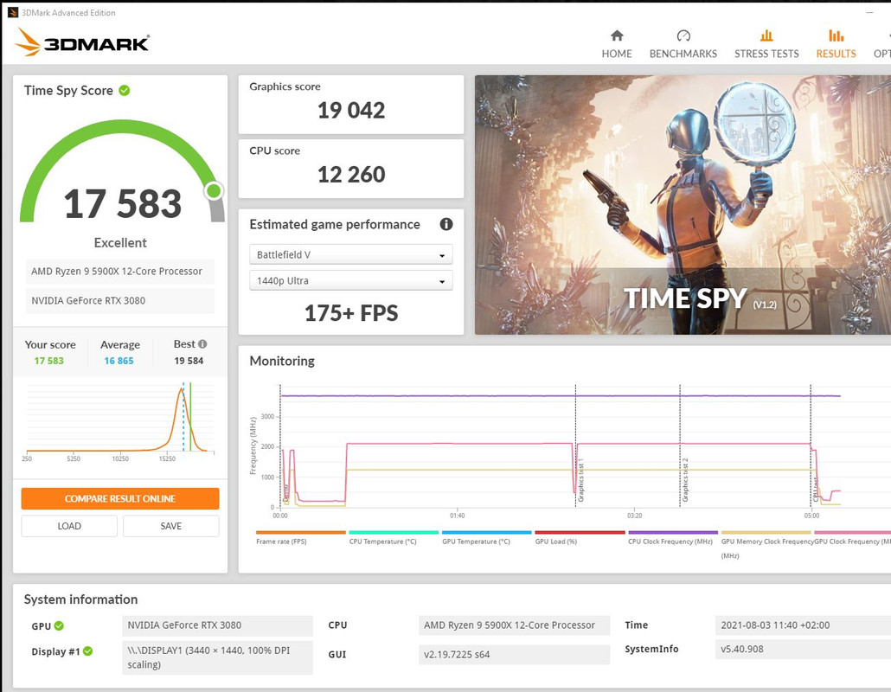Click SystemInfo version v5.40.908
The height and width of the screenshot is (692, 891).
click(803, 650)
